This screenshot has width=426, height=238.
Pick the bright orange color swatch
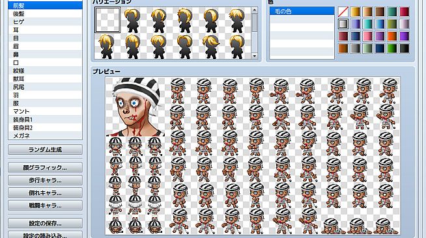[x=392, y=36]
